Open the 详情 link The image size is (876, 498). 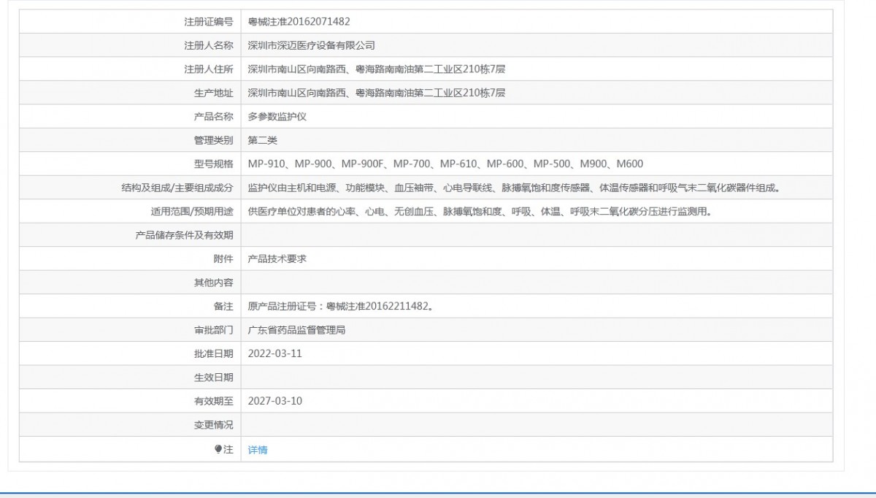pyautogui.click(x=258, y=450)
